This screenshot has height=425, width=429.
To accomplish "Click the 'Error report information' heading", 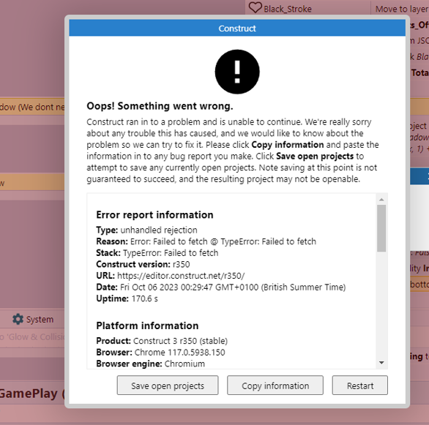I will [154, 215].
